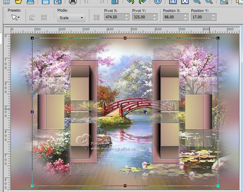Click the Undo arrow icon
243x192 pixels.
click(130, 2)
